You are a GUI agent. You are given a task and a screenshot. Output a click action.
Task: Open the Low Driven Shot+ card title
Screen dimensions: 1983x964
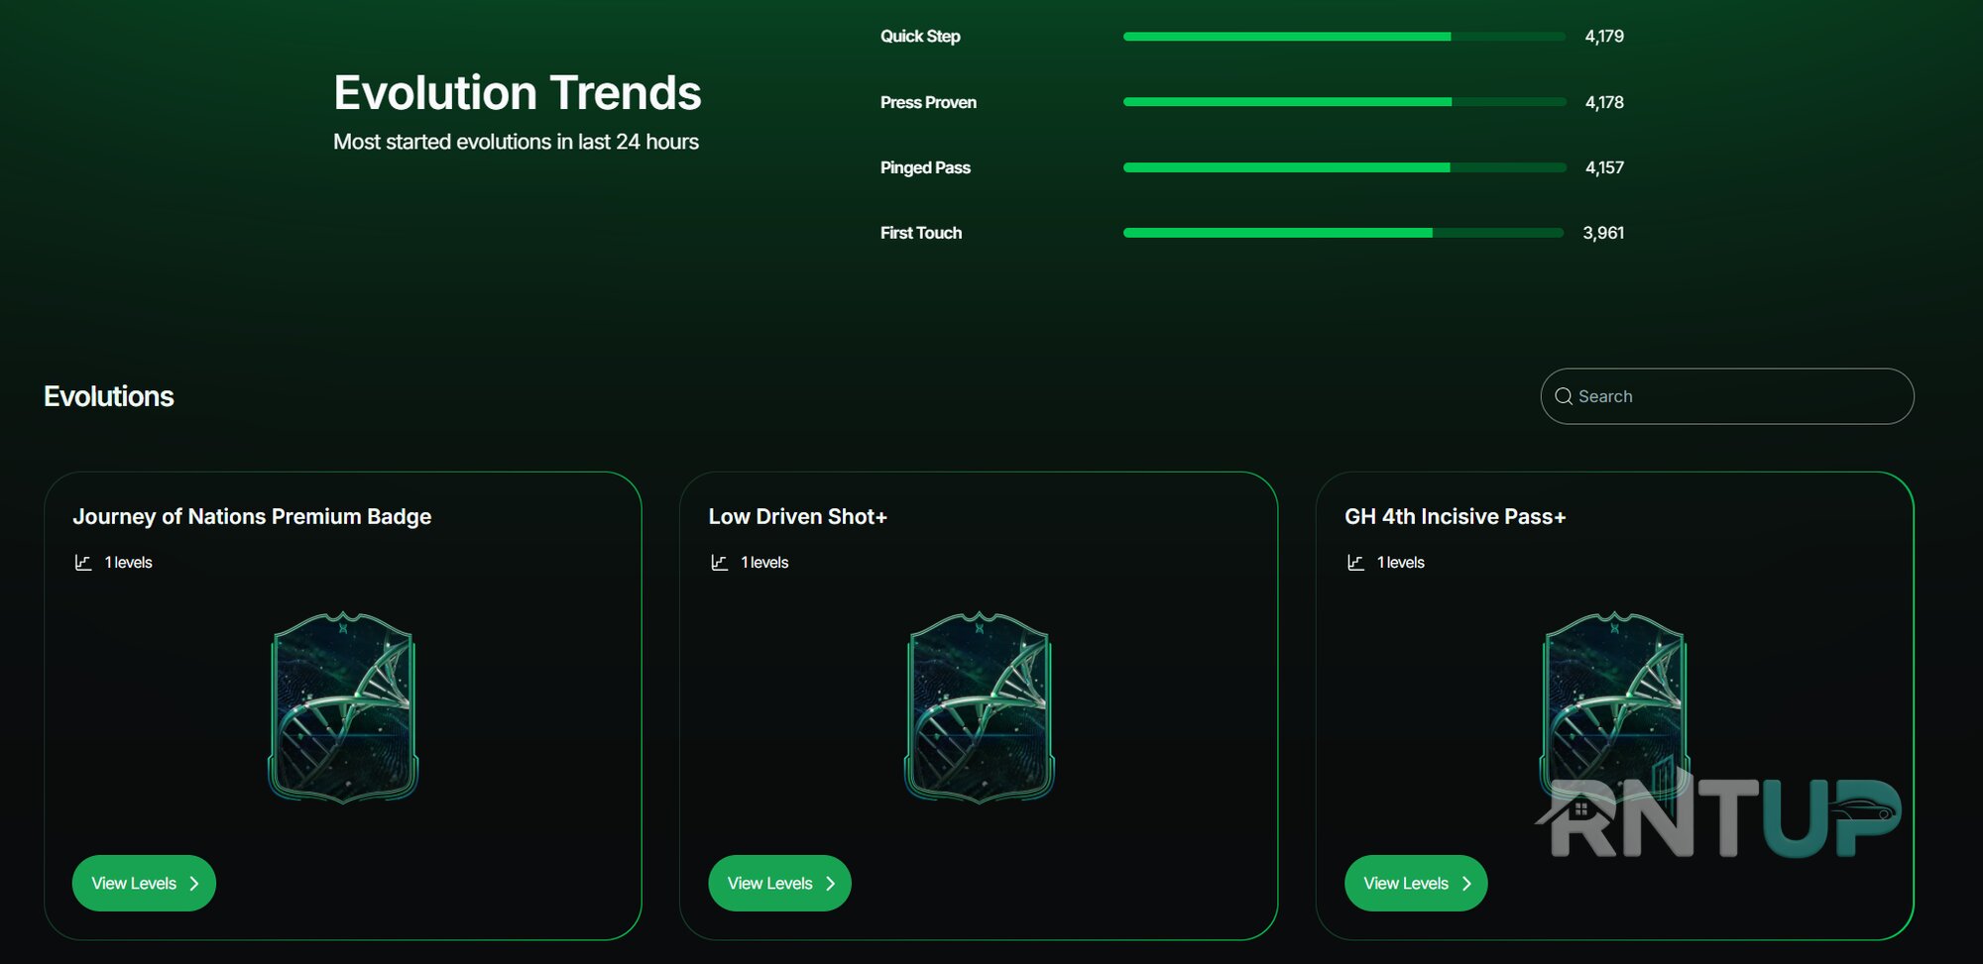(x=798, y=516)
